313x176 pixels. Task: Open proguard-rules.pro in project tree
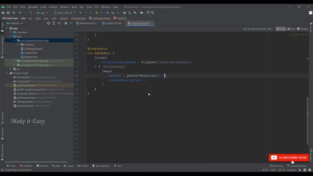tap(44, 93)
